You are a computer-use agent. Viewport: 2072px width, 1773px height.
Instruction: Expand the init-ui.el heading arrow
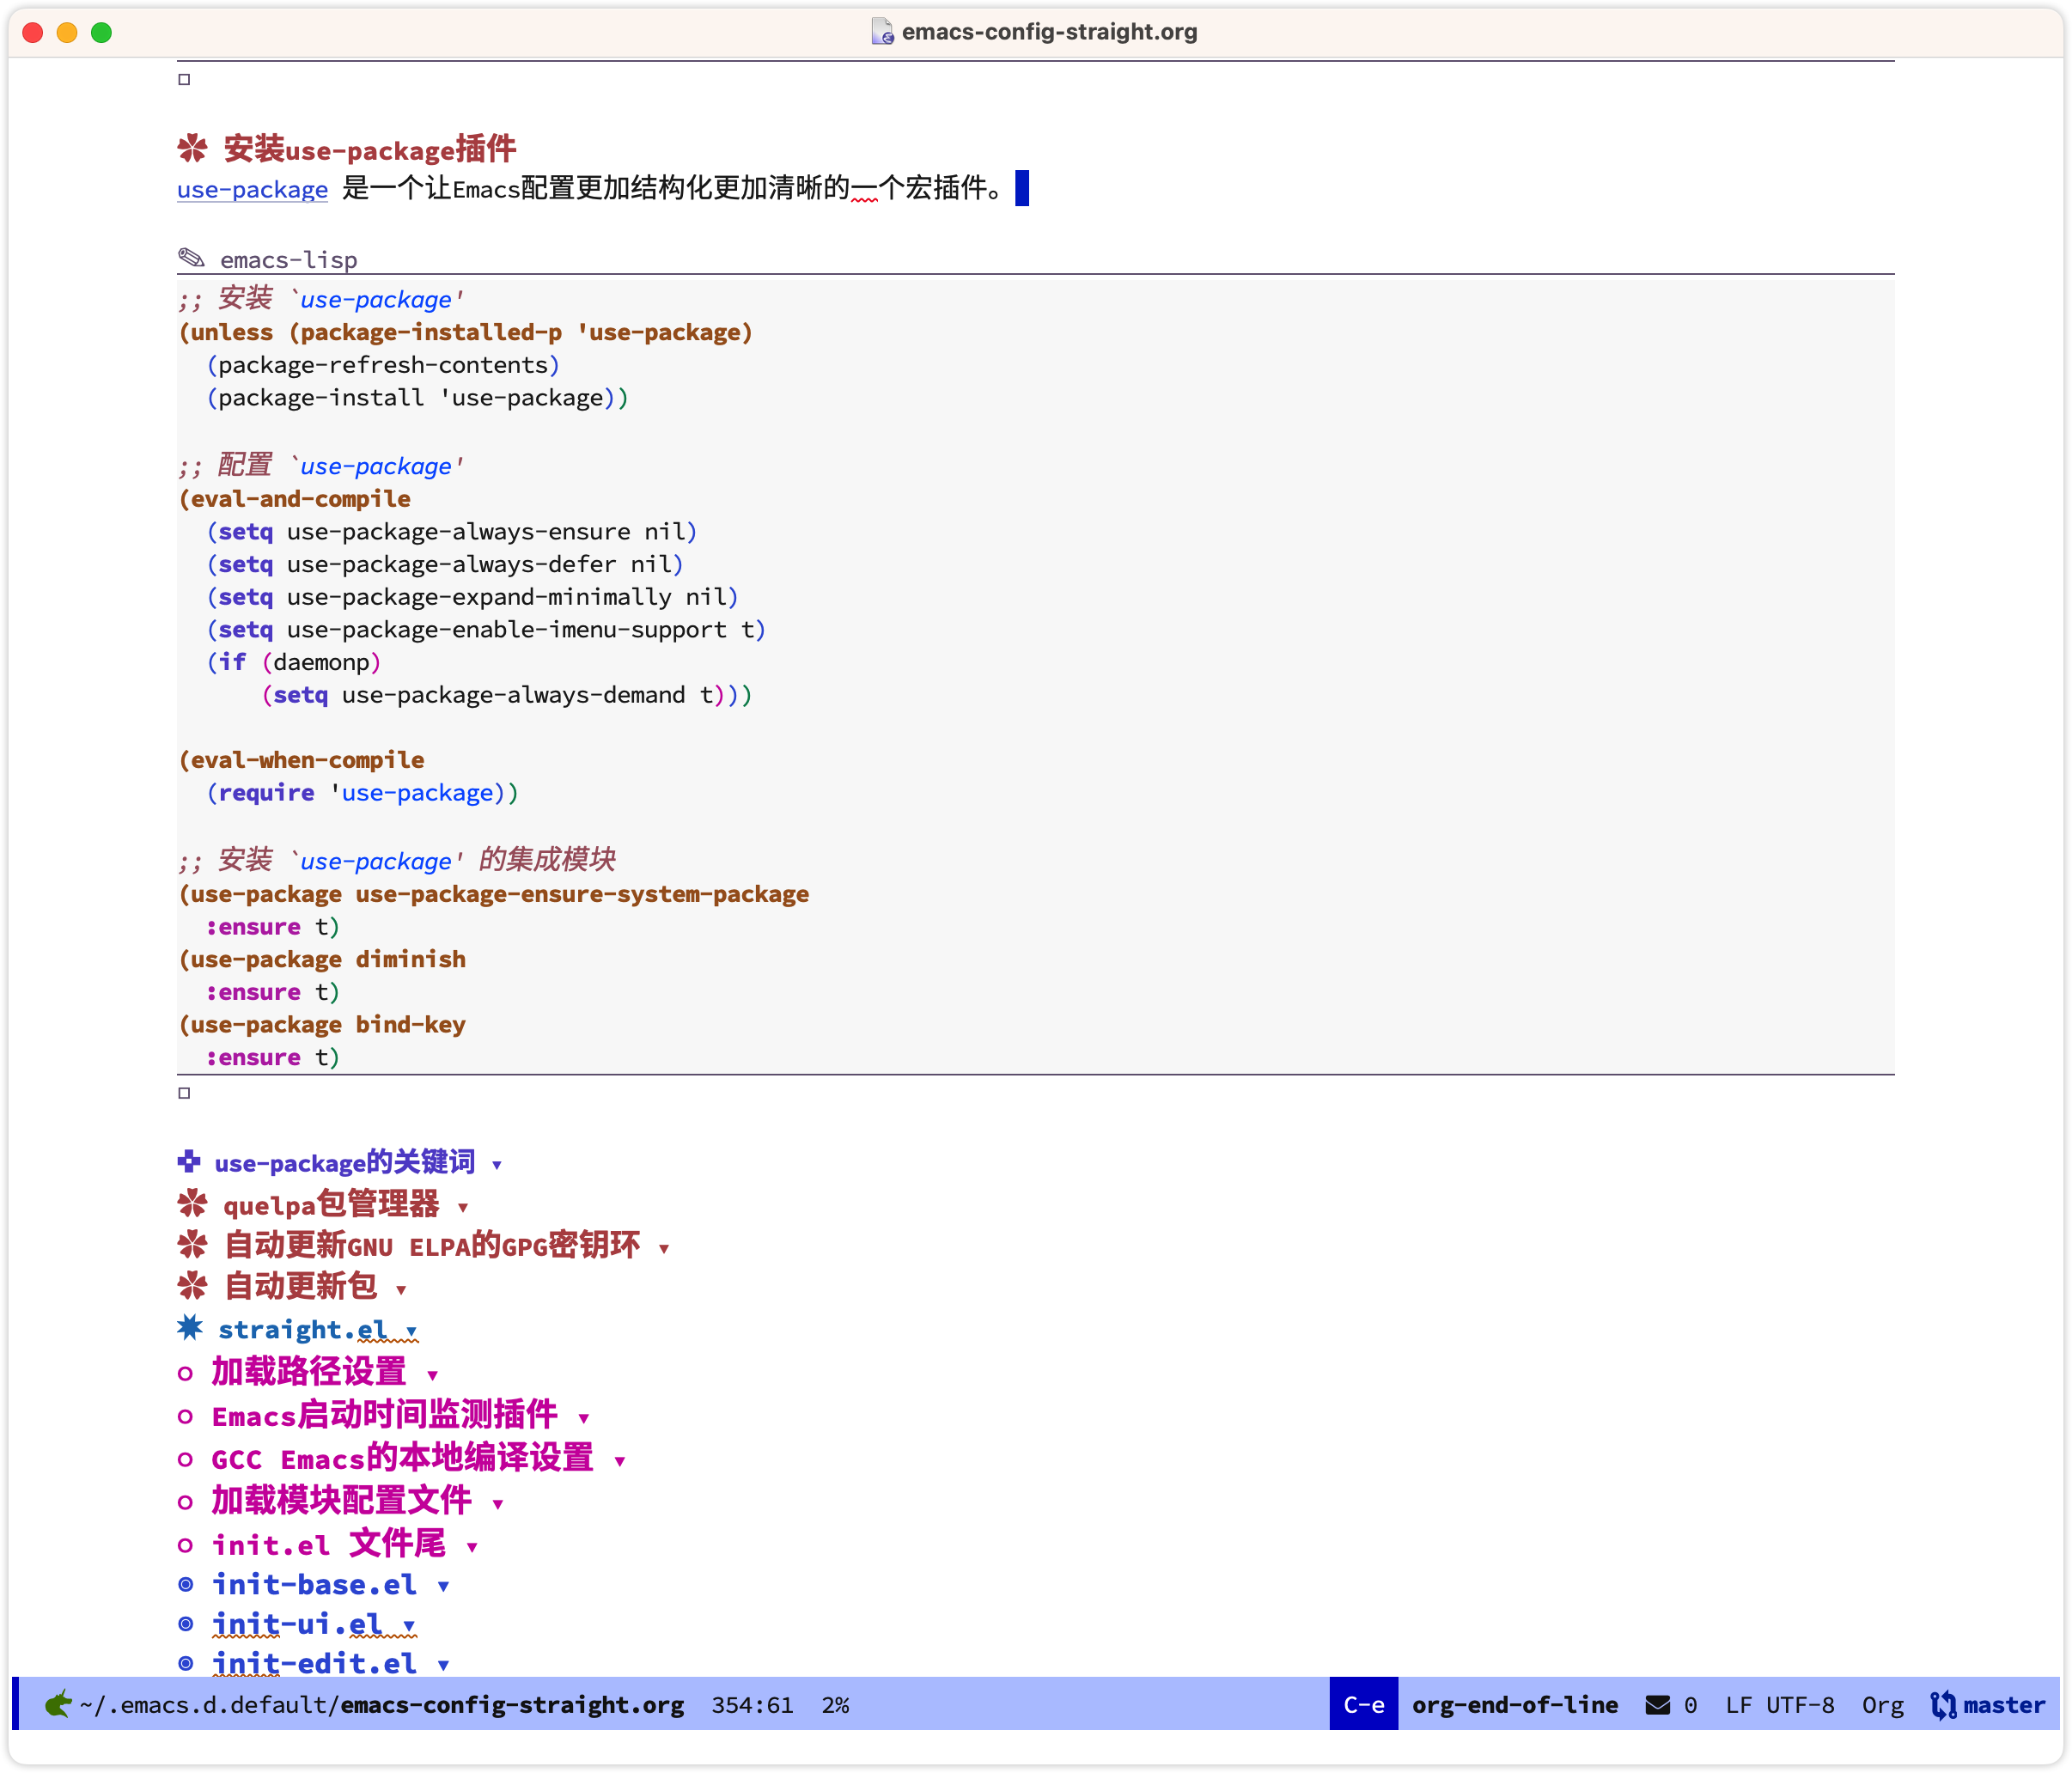pos(409,1626)
